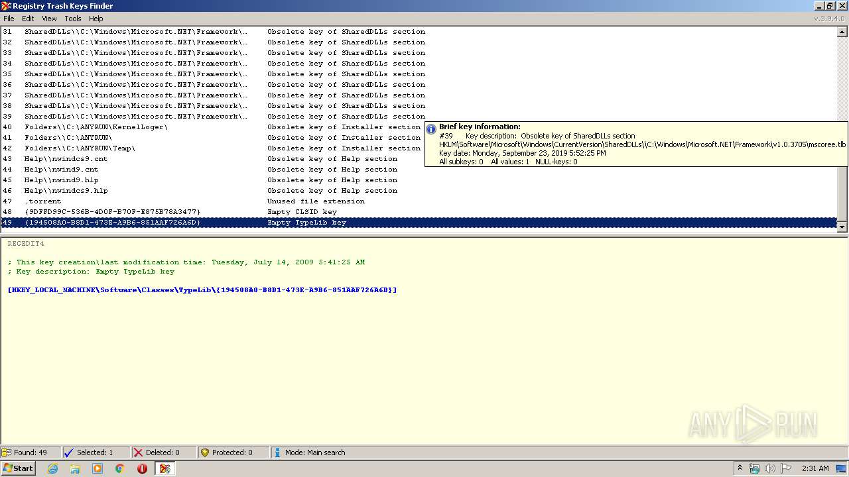Select row 32 SharedDLLs key
This screenshot has height=477, width=849.
coord(419,42)
